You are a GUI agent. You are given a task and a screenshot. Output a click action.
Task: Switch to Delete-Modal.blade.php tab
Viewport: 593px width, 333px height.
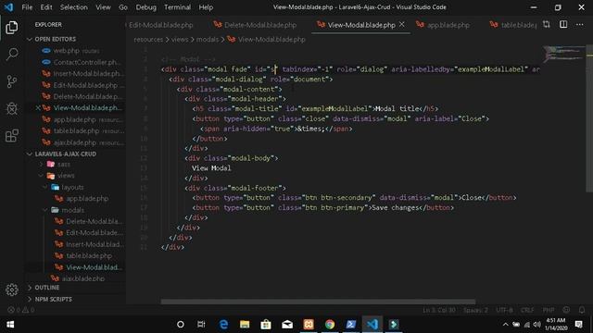[x=259, y=25]
